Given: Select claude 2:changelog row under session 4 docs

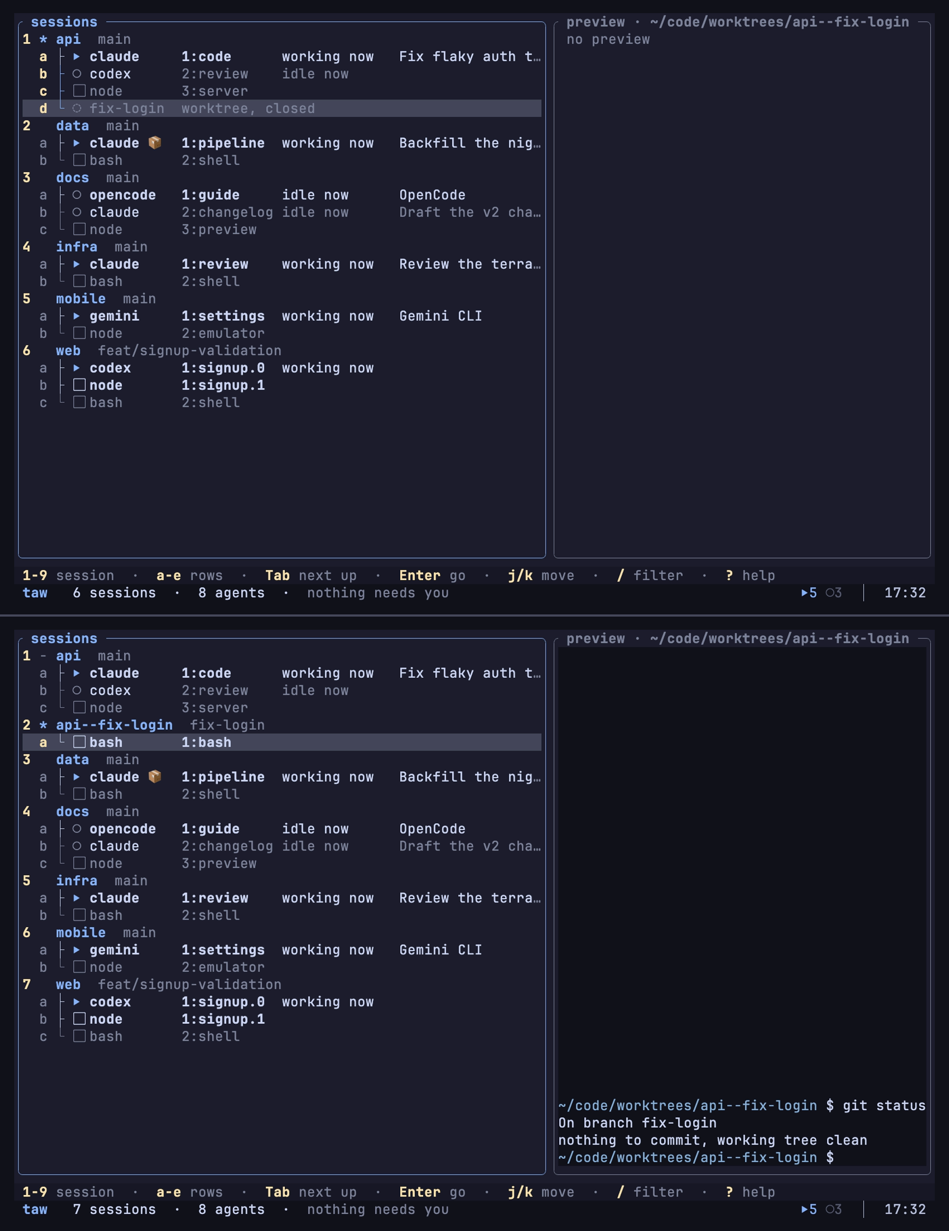Looking at the screenshot, I should [x=282, y=847].
